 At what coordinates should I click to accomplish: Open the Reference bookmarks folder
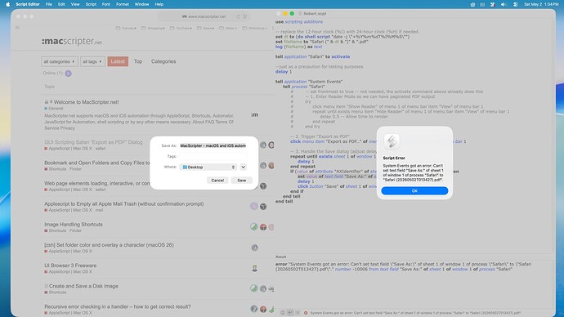coord(255,28)
